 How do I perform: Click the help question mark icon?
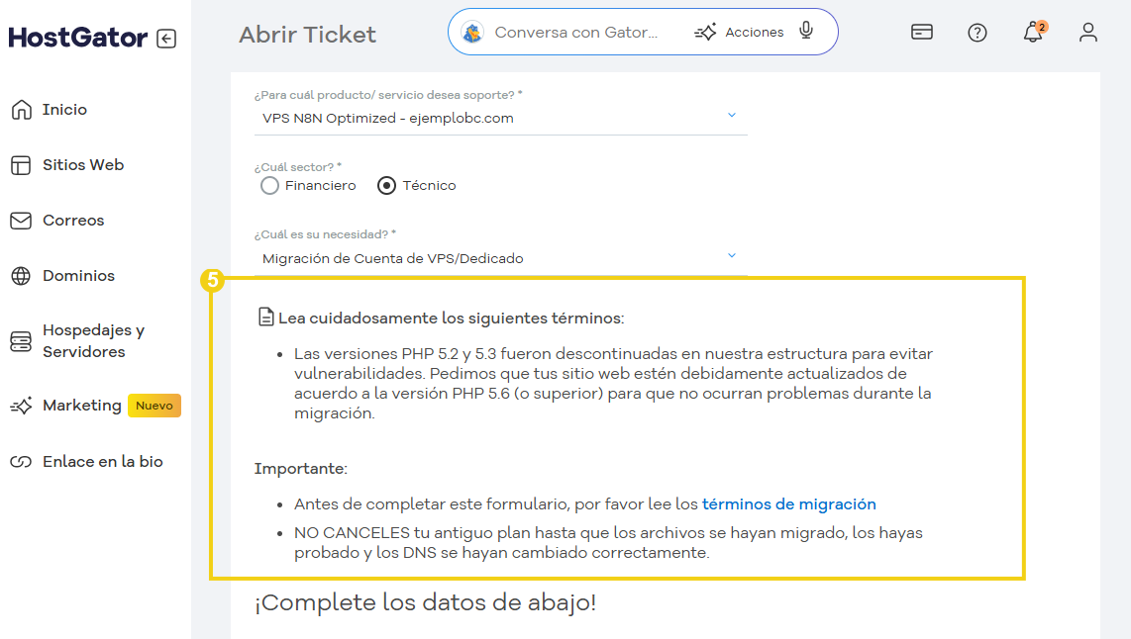coord(977,32)
